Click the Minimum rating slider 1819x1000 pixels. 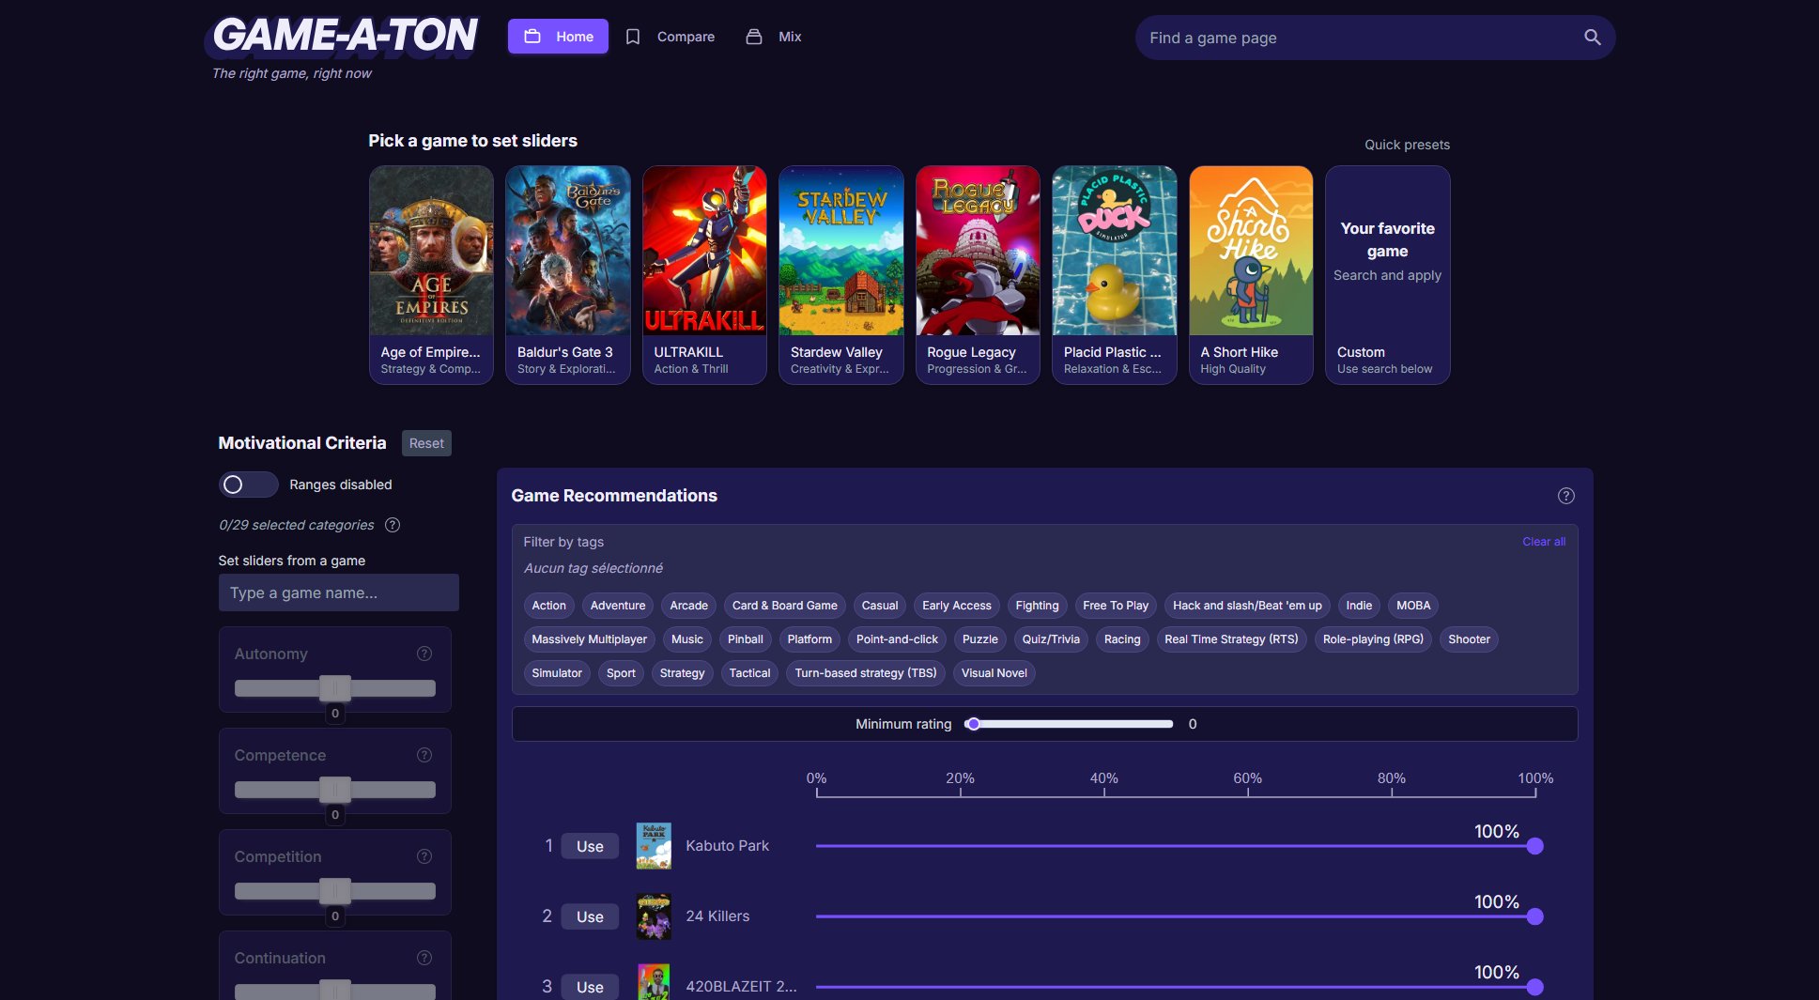(x=1071, y=724)
